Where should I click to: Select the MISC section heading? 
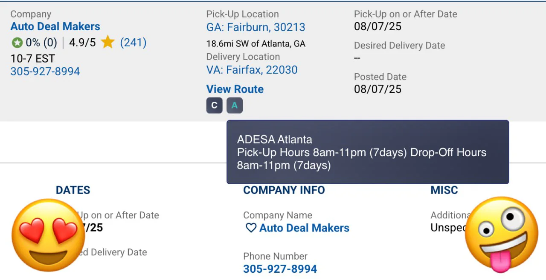[x=444, y=190]
